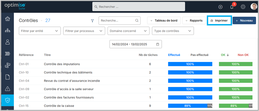
Task: Open the home icon in sidebar
Action: (x=7, y=19)
